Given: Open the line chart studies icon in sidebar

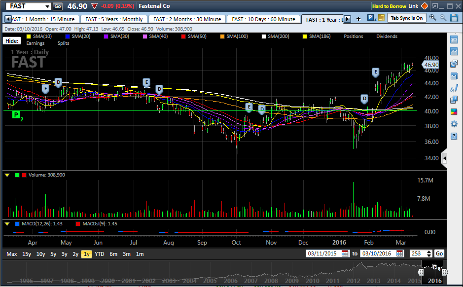Looking at the screenshot, I should point(454,51).
